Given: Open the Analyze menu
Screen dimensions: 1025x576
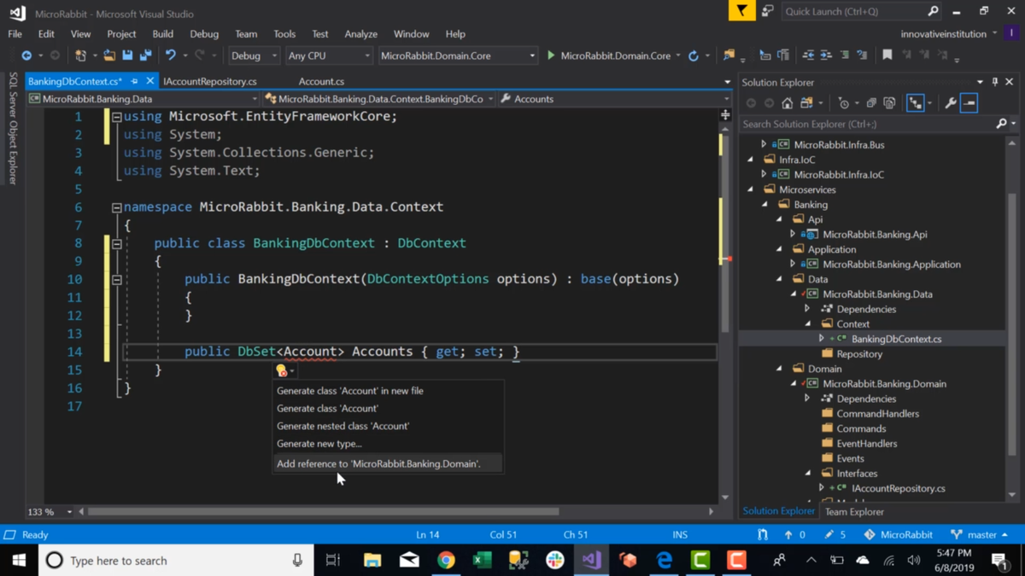Looking at the screenshot, I should [x=360, y=34].
